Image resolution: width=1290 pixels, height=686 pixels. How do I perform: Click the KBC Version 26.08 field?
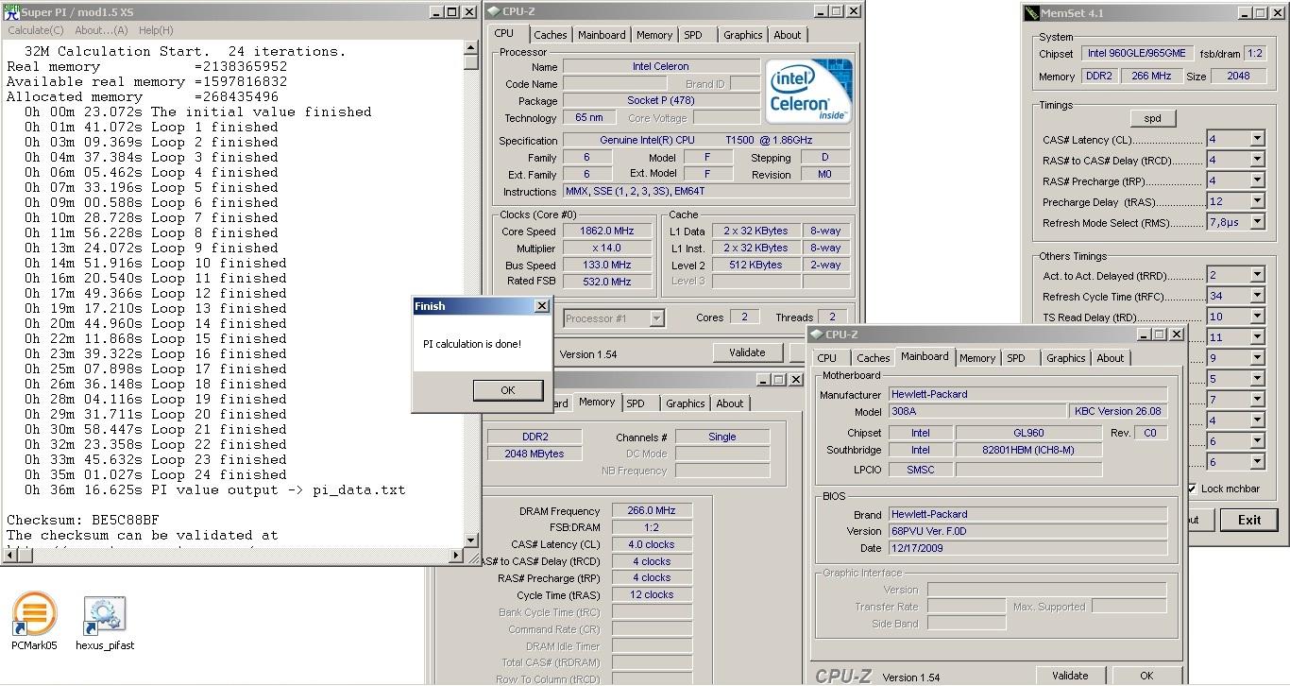(1118, 411)
